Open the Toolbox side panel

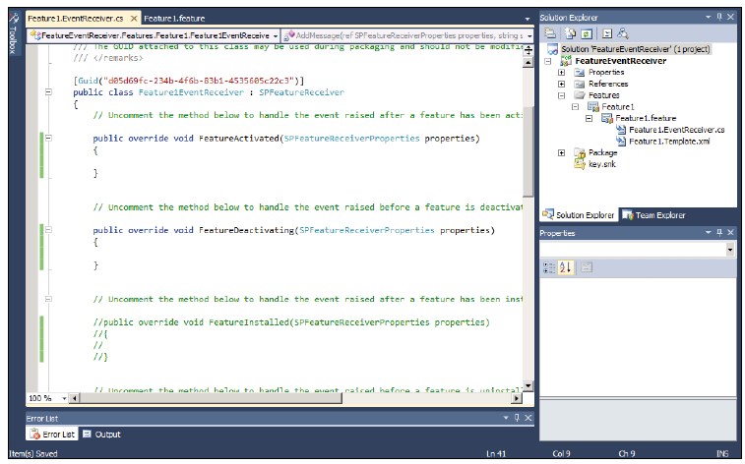pyautogui.click(x=14, y=34)
